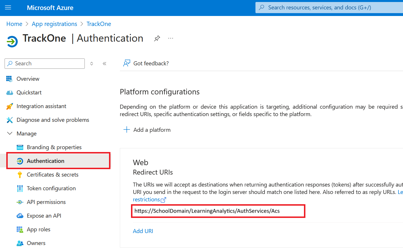
Task: Click the sidebar search magnifier icon
Action: click(x=10, y=63)
